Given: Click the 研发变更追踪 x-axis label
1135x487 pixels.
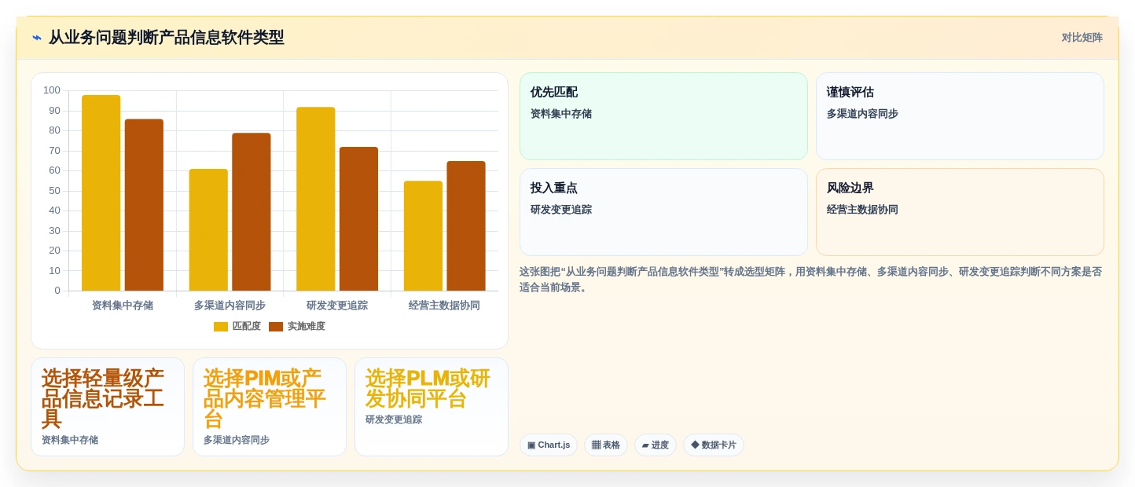Looking at the screenshot, I should coord(337,306).
